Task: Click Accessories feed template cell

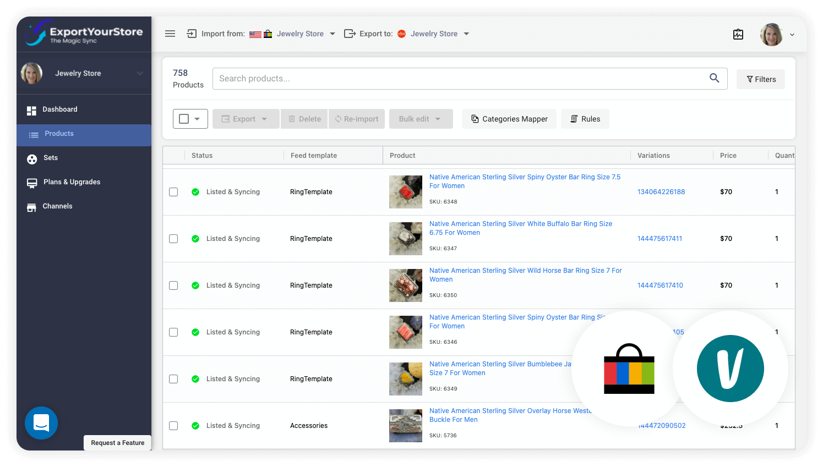Action: [x=309, y=426]
